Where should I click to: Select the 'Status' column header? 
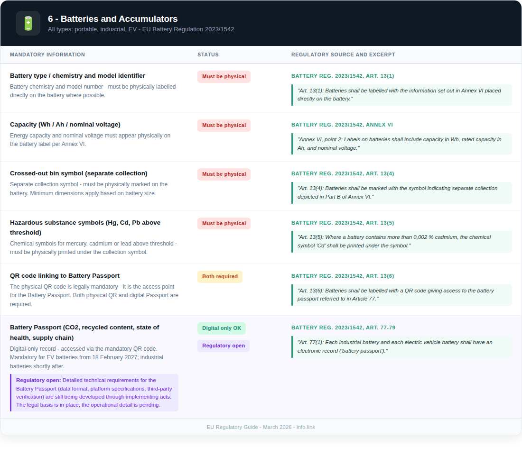pos(208,55)
